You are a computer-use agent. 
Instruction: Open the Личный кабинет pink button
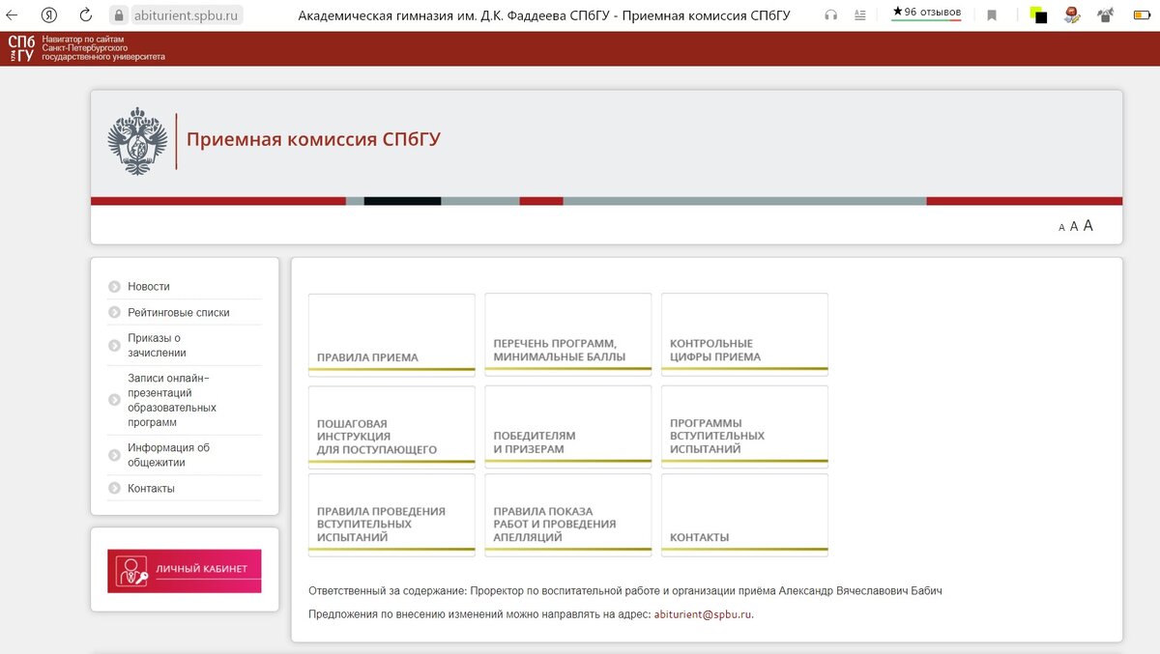184,571
